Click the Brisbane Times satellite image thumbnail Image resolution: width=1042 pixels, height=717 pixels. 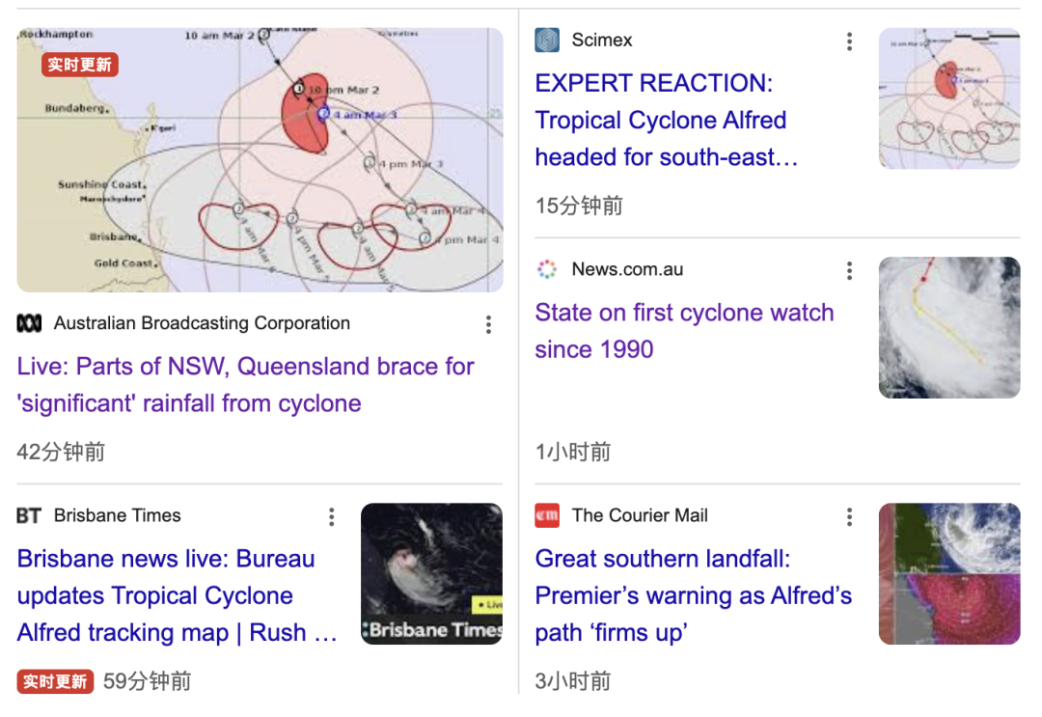(431, 573)
